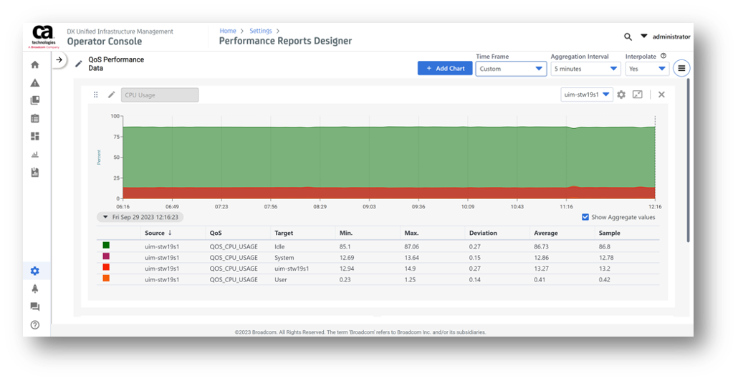Screen dimensions: 738x381
Task: Open the hamburger menu button
Action: pyautogui.click(x=681, y=68)
